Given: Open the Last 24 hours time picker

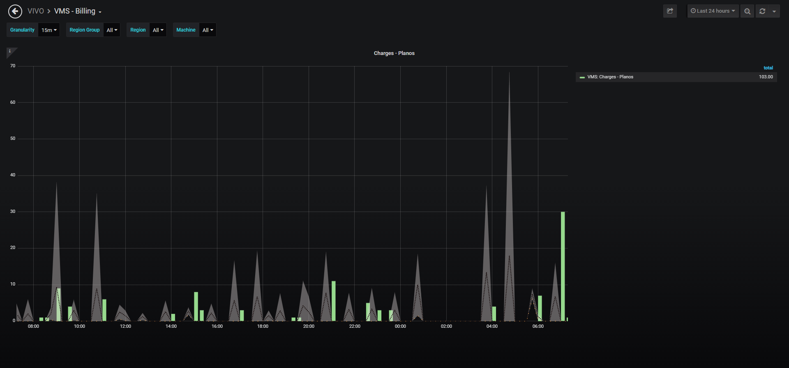Looking at the screenshot, I should 713,11.
